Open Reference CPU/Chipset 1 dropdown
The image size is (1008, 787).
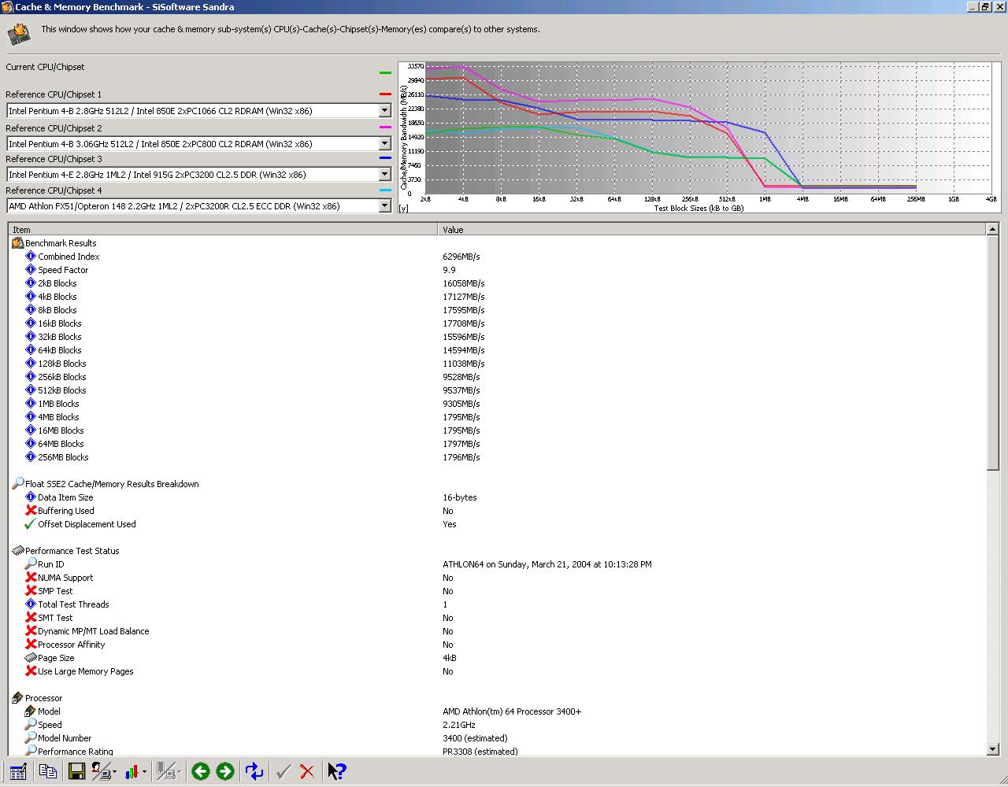click(384, 111)
